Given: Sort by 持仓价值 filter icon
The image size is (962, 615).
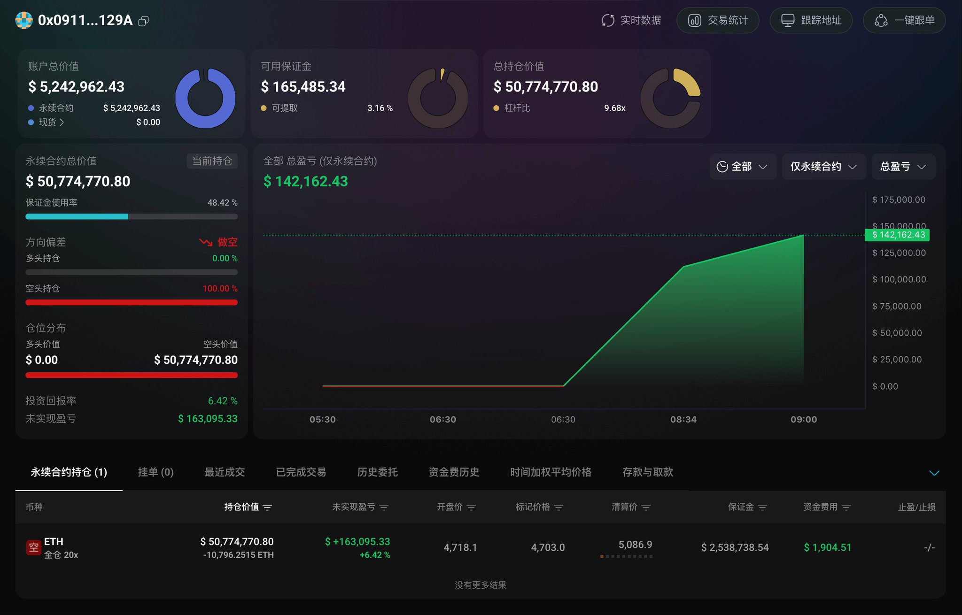Looking at the screenshot, I should click(x=268, y=507).
